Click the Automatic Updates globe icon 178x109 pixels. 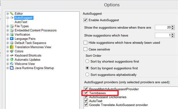tap(12, 60)
